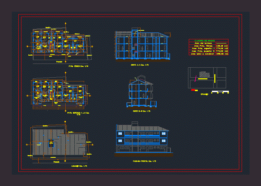Click the 'FACHADA FRONTAL' title text

tap(145, 161)
